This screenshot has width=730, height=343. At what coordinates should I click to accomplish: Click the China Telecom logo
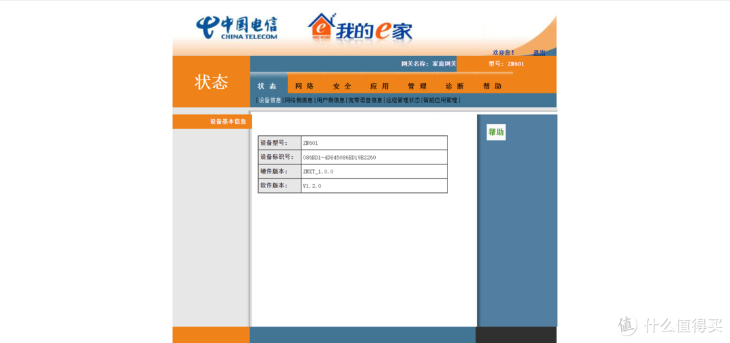click(x=237, y=28)
